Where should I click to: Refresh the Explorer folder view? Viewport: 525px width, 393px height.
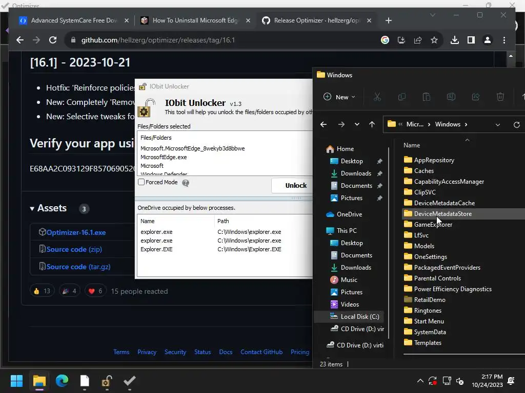pos(517,125)
